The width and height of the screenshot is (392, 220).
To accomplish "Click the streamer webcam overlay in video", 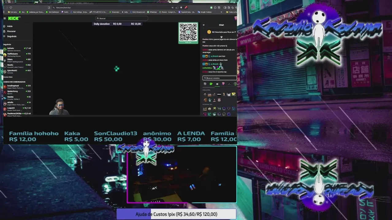I will pos(59,107).
